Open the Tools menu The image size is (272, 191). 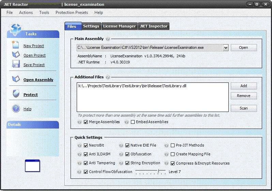coord(44,13)
